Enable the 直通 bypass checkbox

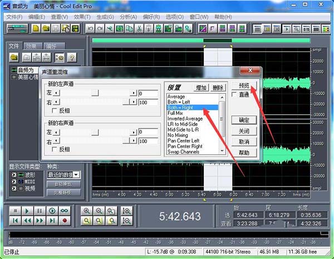[x=235, y=95]
